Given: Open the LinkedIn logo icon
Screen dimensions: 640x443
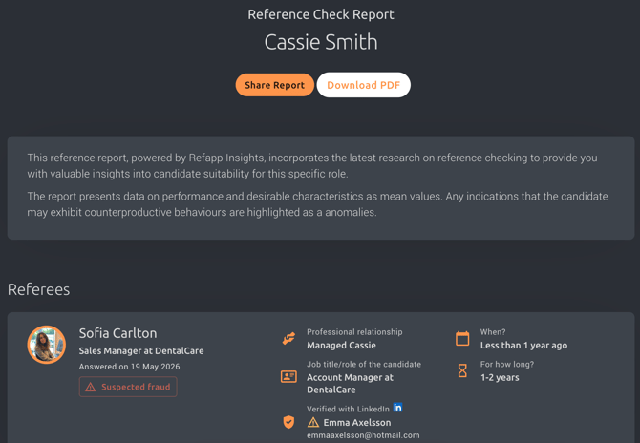Looking at the screenshot, I should coord(397,407).
